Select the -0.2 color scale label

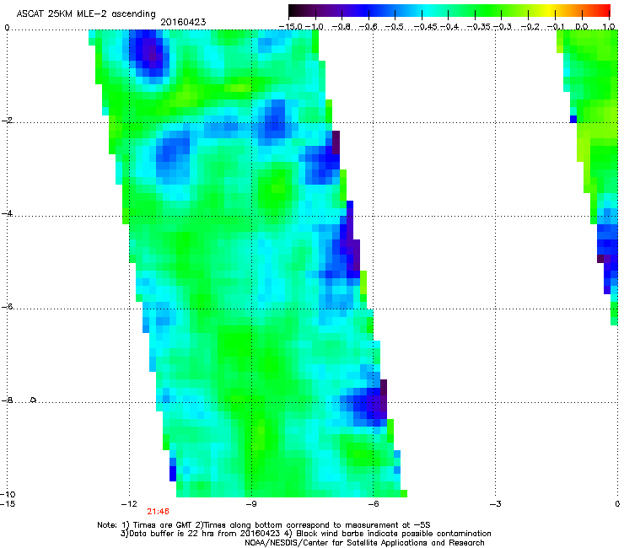point(530,27)
